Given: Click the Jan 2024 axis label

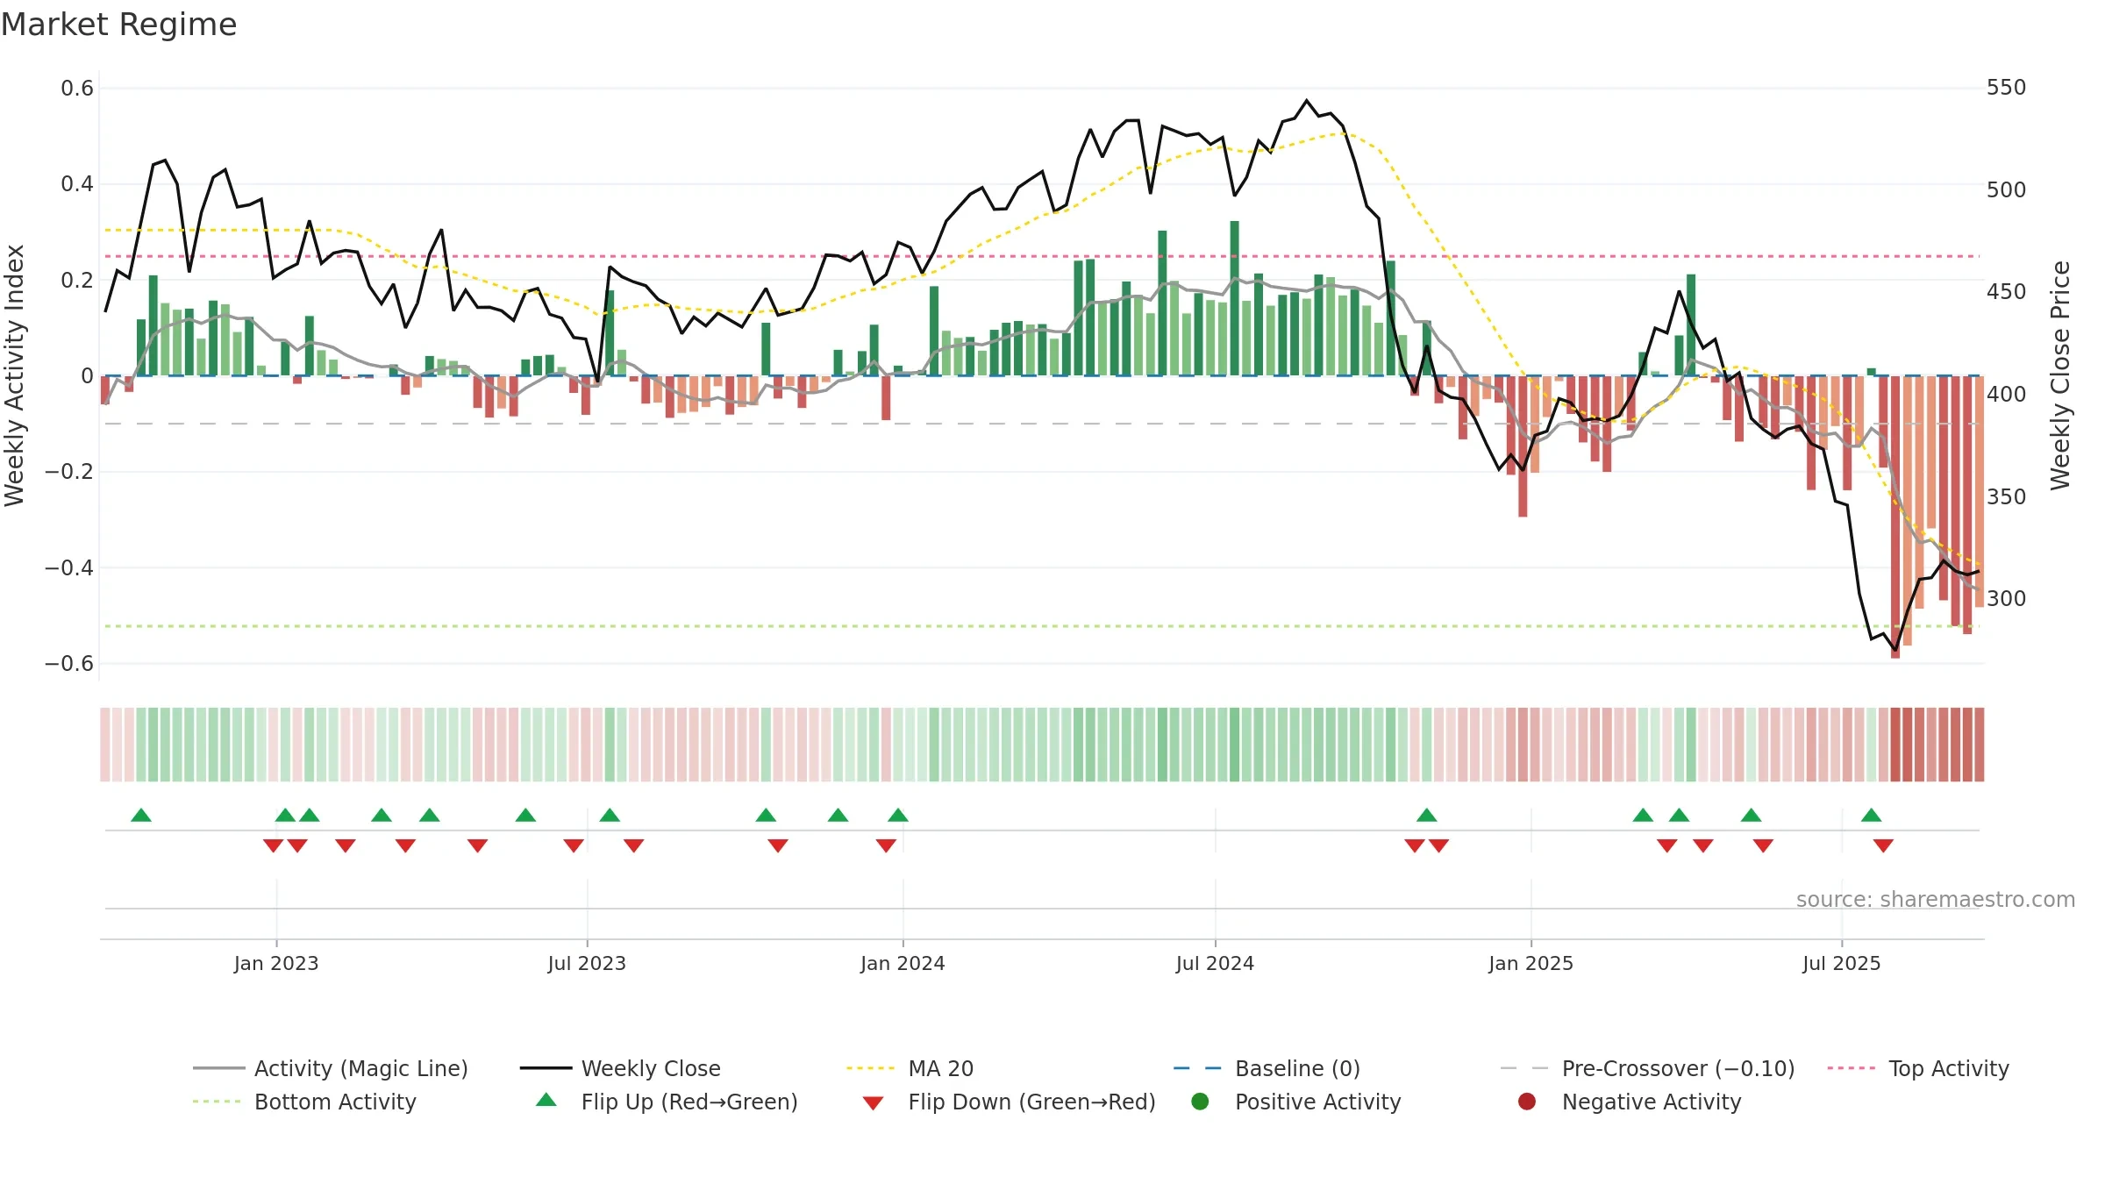Looking at the screenshot, I should 903,963.
